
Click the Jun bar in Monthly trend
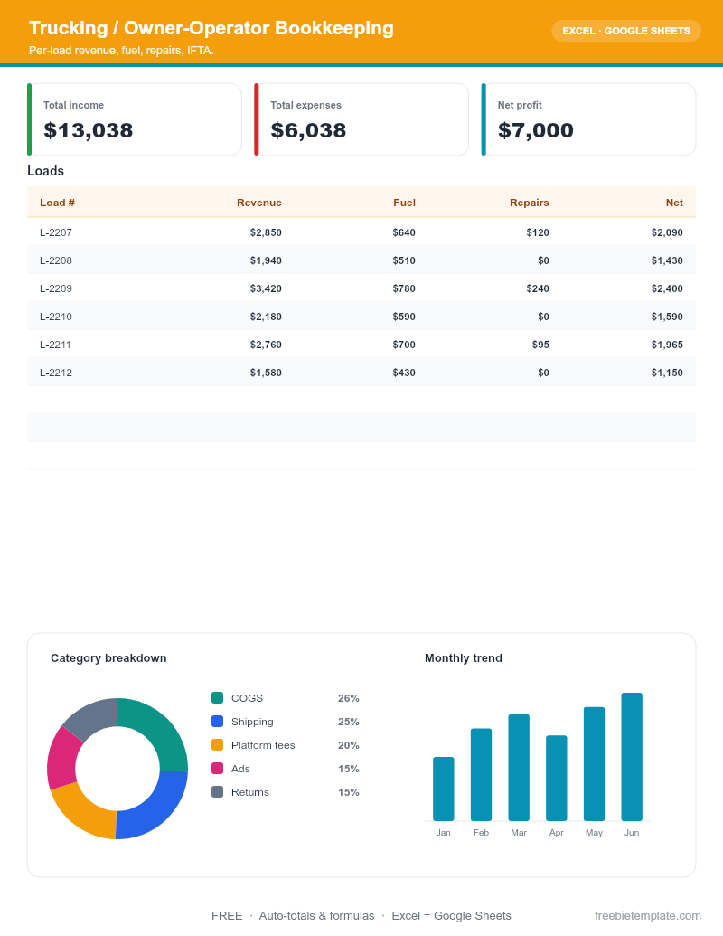coord(631,757)
